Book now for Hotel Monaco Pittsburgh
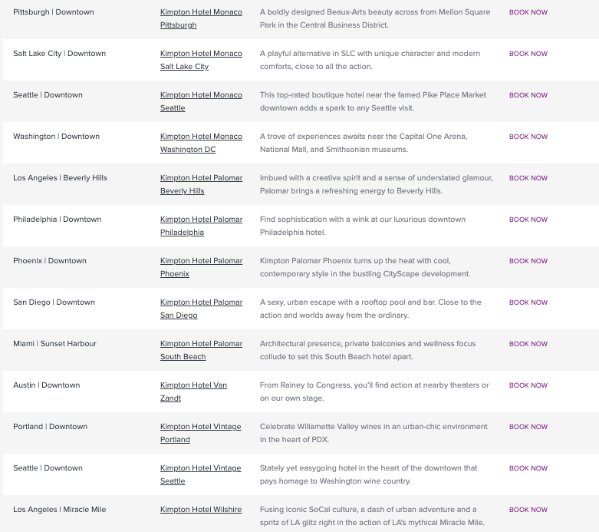This screenshot has height=532, width=599. (x=528, y=12)
